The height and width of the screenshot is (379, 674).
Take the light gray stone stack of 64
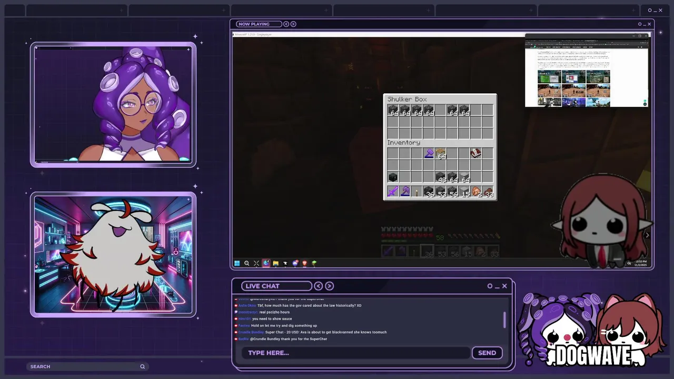464,177
